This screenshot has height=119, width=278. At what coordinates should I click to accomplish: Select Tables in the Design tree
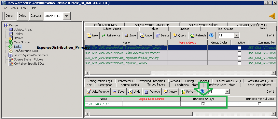[18, 34]
